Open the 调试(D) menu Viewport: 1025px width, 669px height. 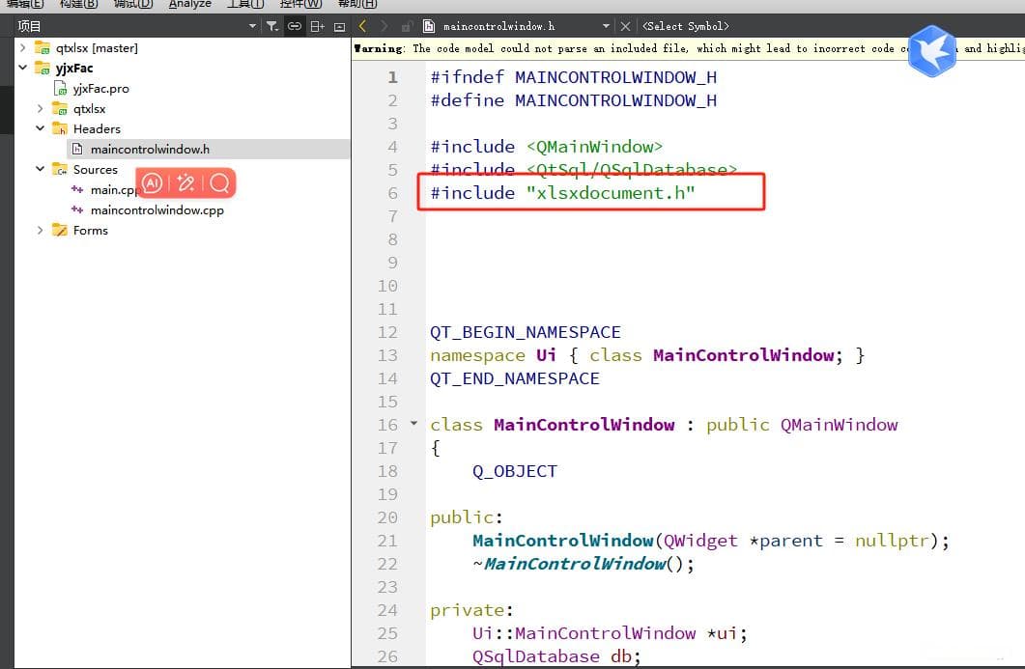[x=132, y=4]
